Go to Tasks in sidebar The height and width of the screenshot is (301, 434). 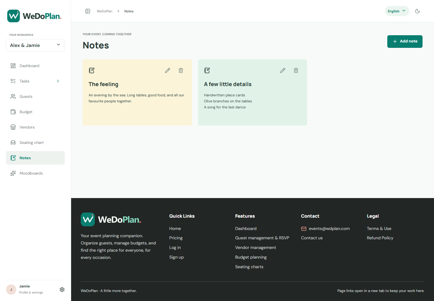click(x=35, y=81)
